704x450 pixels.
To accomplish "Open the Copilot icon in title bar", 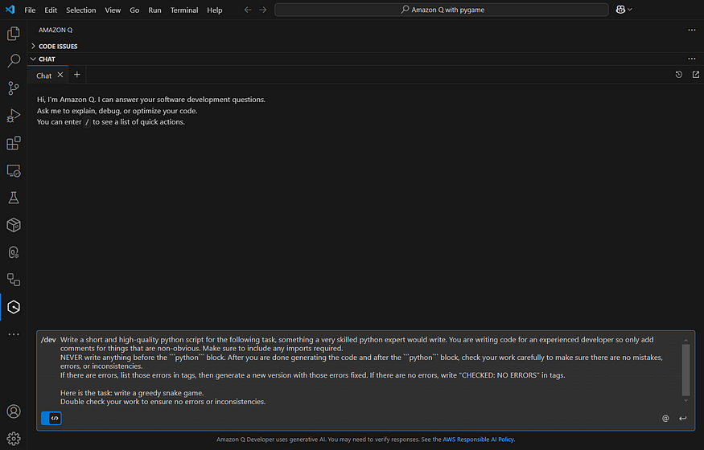I will (x=620, y=10).
